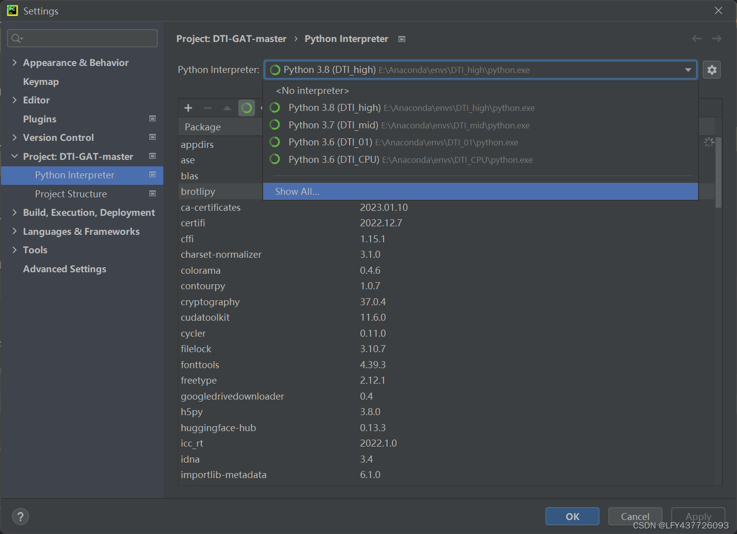Open Plugins settings
This screenshot has height=534, width=737.
click(39, 119)
